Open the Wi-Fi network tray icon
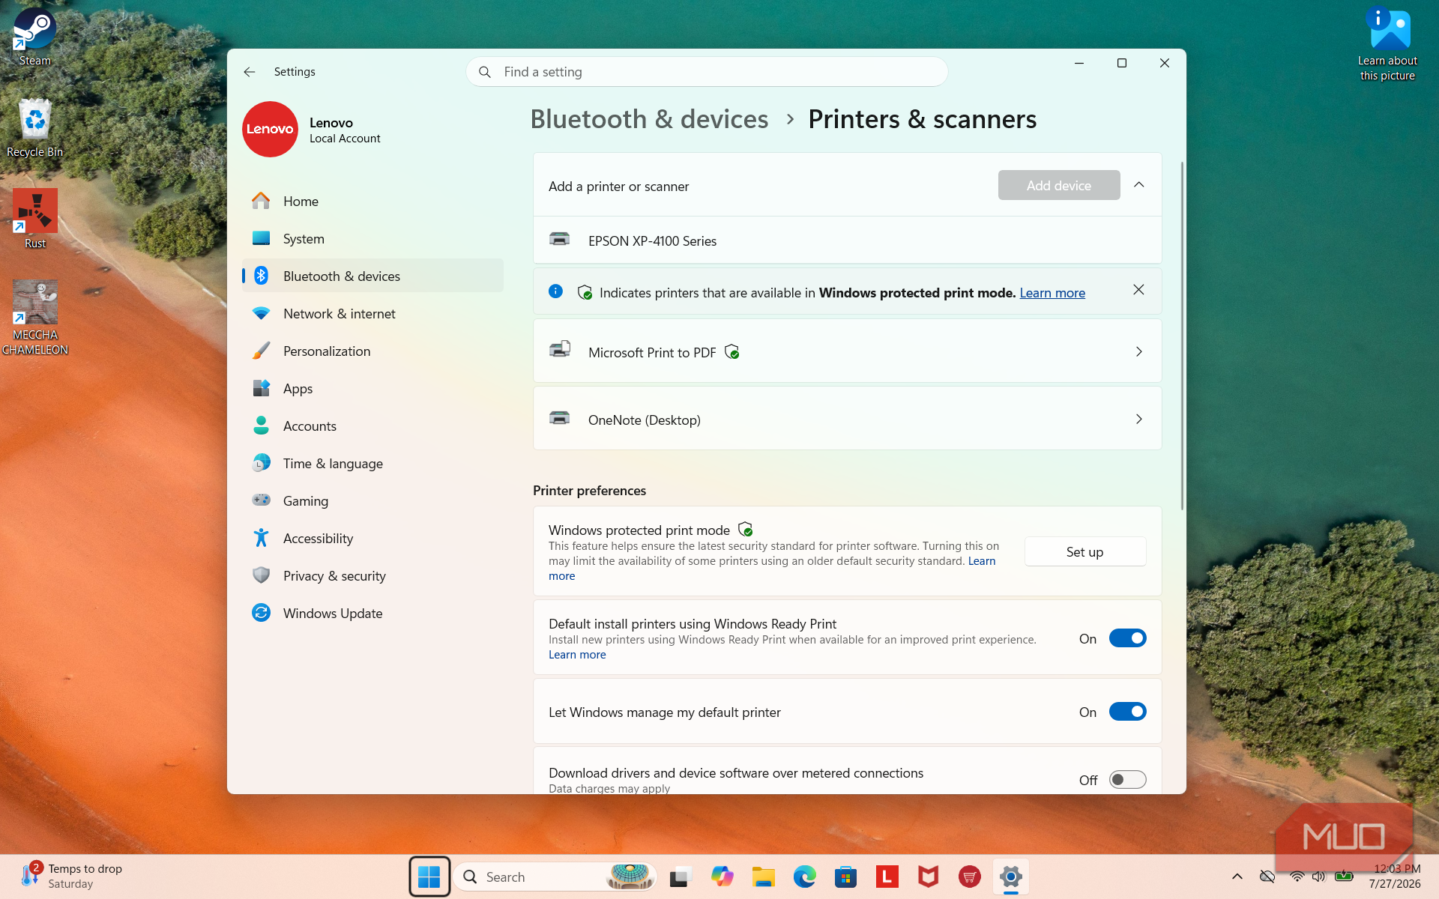This screenshot has width=1439, height=899. point(1297,877)
